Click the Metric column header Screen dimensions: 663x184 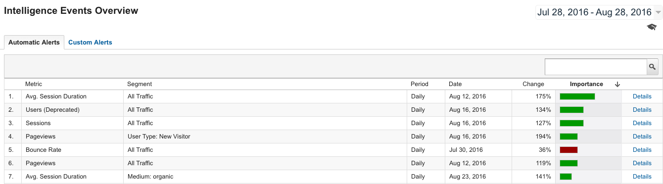tap(34, 84)
